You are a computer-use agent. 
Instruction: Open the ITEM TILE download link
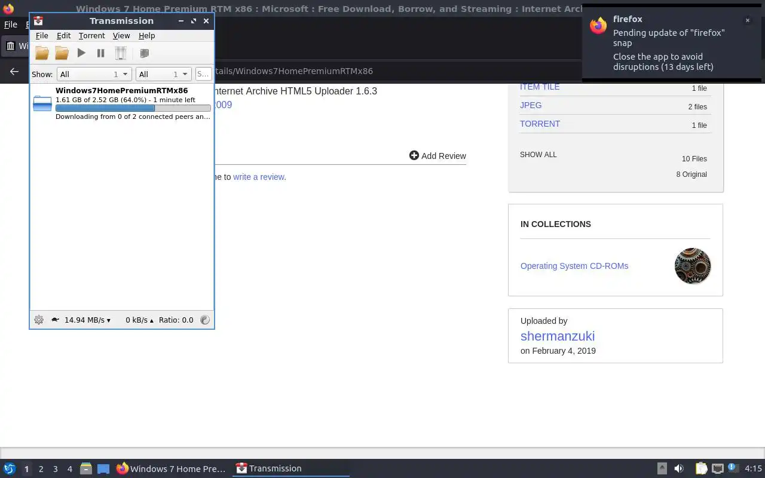tap(540, 87)
